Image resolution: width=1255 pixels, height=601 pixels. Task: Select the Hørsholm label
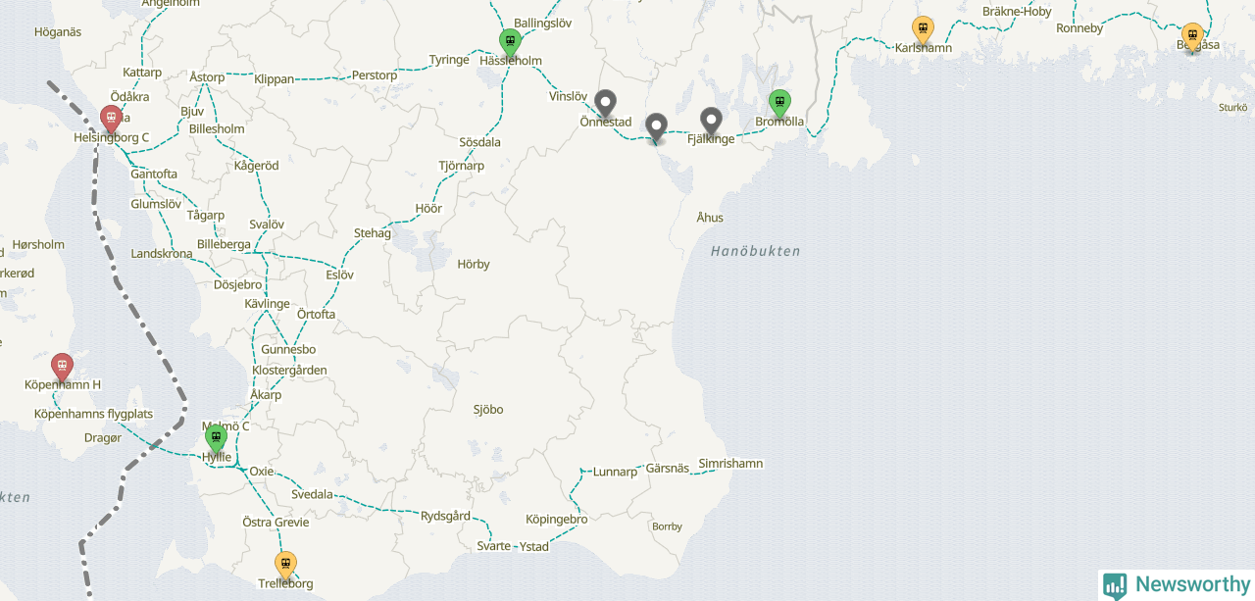coord(38,245)
